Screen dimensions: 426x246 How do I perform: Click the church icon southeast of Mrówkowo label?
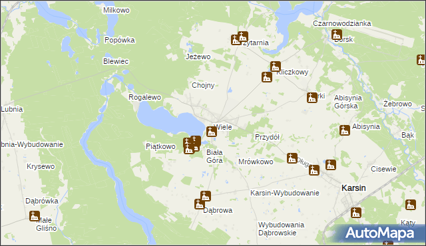click(314, 170)
